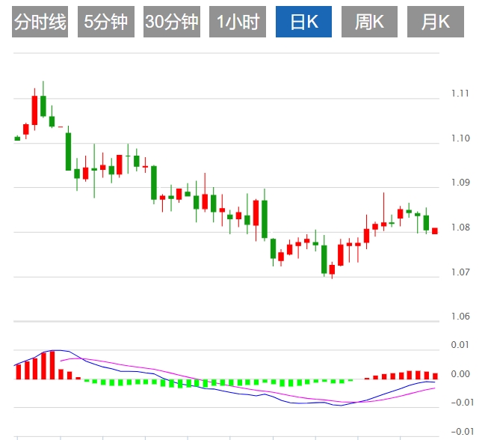
Task: Click the 0.01 MACD axis label
Action: pyautogui.click(x=460, y=345)
